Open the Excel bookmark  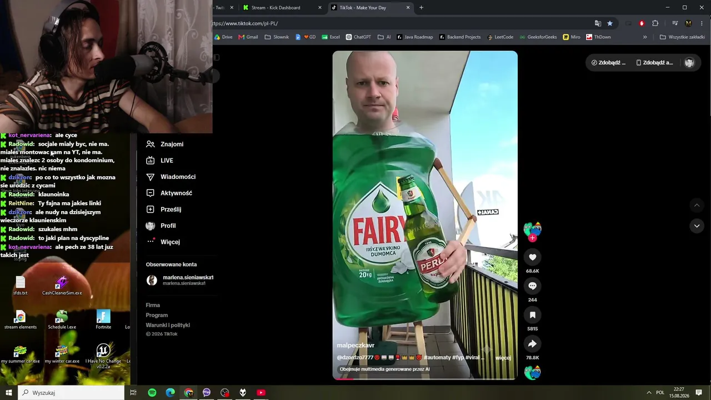[x=331, y=37]
